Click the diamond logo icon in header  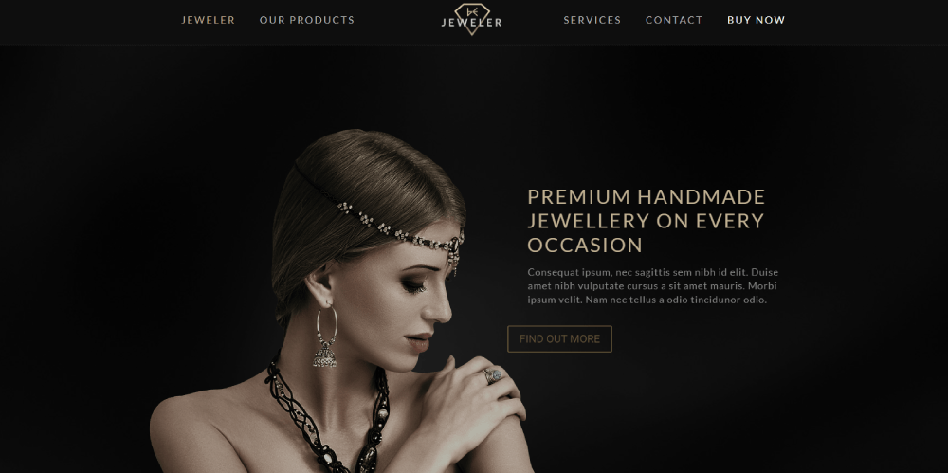471,18
